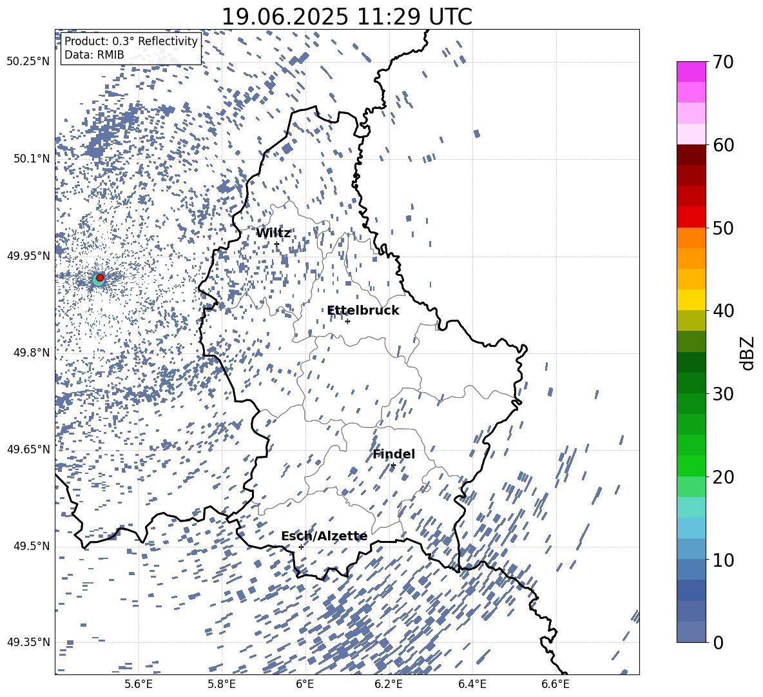Click the Esch/Alzette city label
763x697 pixels.
(x=324, y=536)
